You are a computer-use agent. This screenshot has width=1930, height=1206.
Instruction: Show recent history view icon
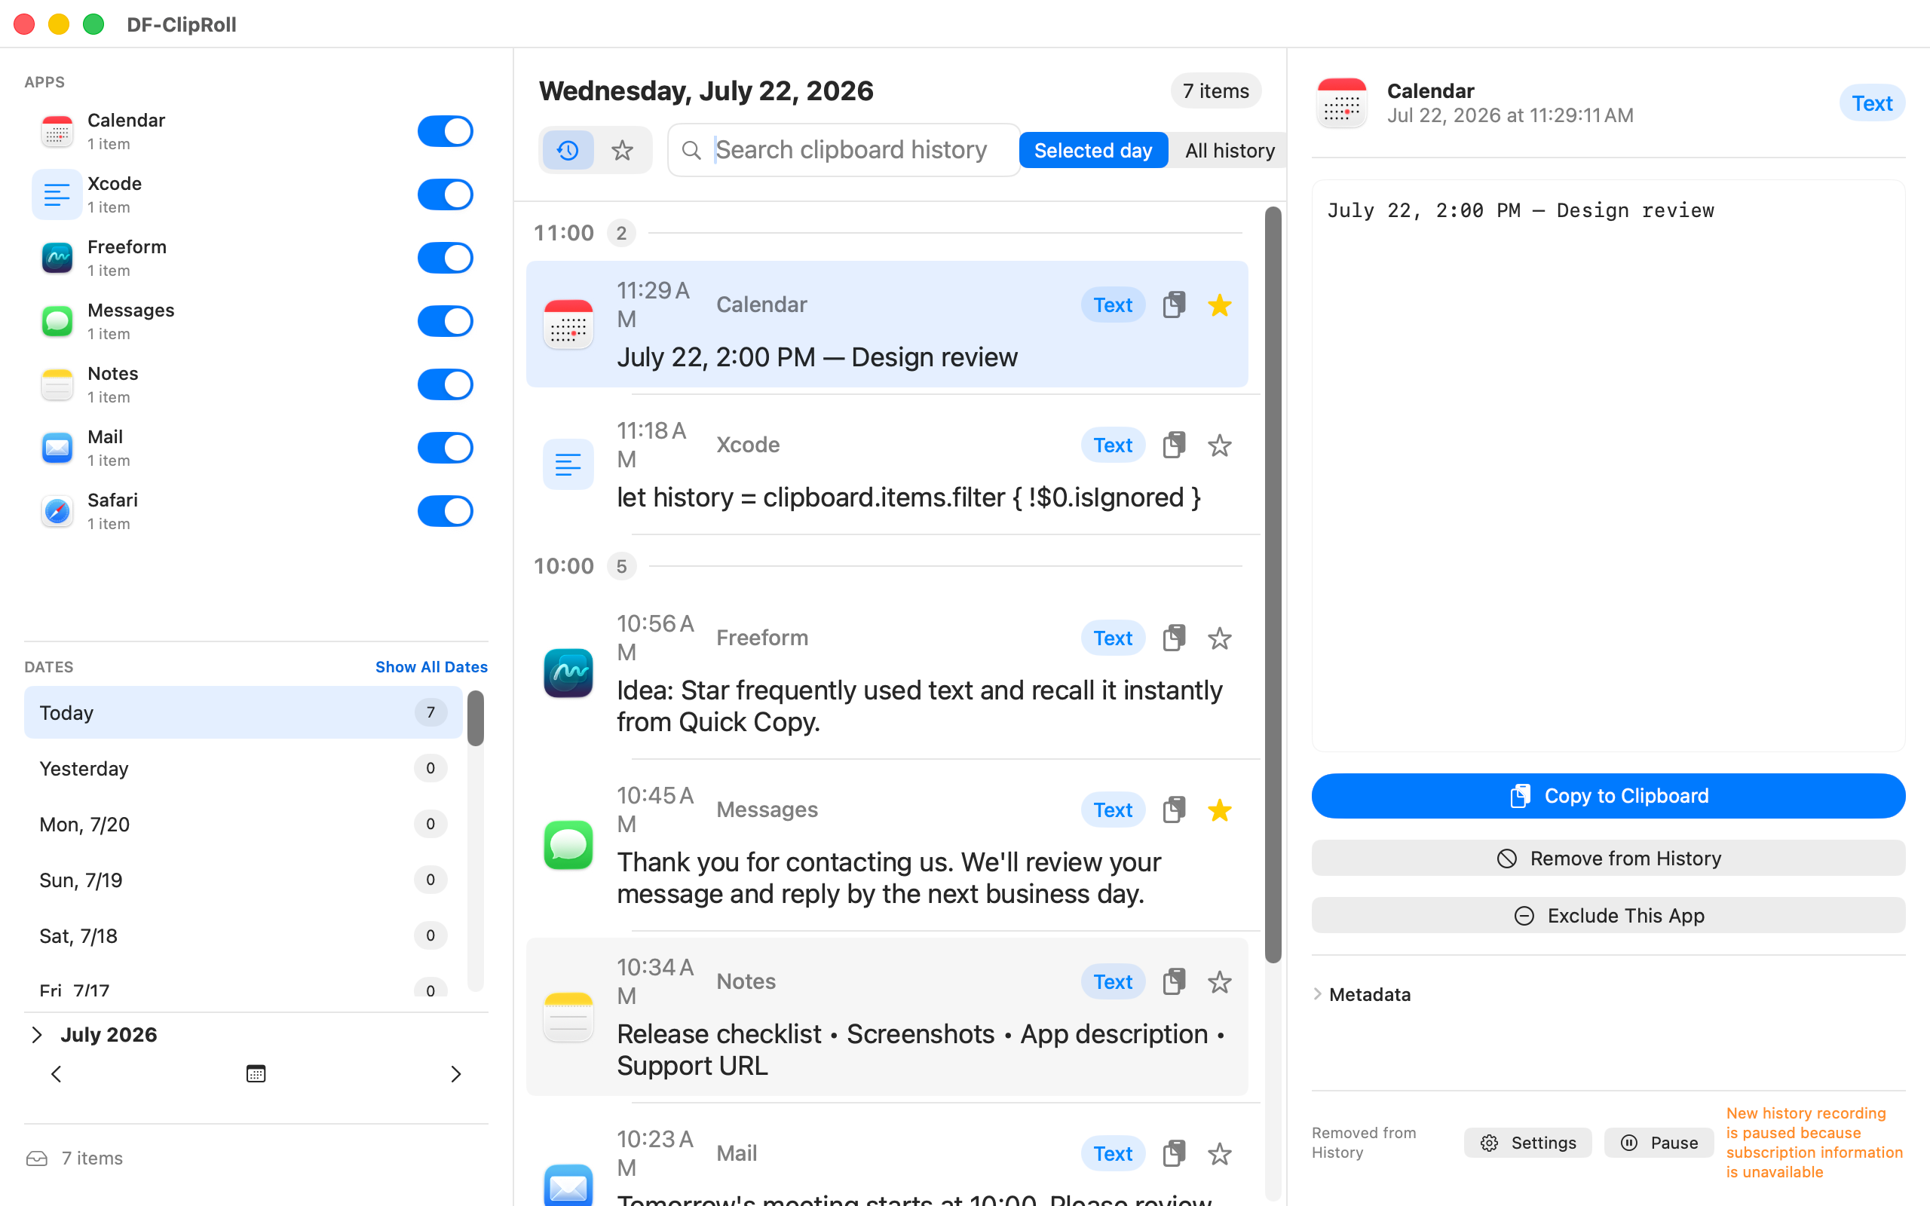(x=568, y=150)
